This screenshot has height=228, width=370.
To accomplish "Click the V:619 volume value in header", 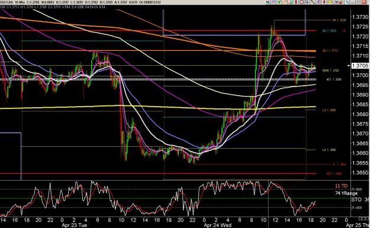I will click(x=133, y=2).
